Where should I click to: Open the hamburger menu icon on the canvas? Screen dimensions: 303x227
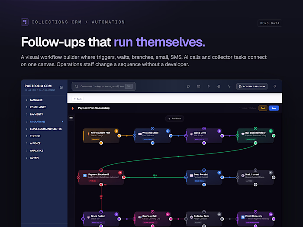(x=71, y=118)
